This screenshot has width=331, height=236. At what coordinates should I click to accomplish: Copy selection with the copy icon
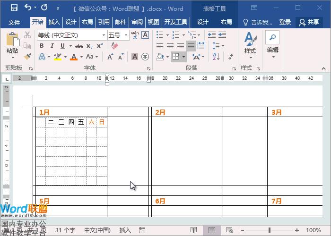27,45
